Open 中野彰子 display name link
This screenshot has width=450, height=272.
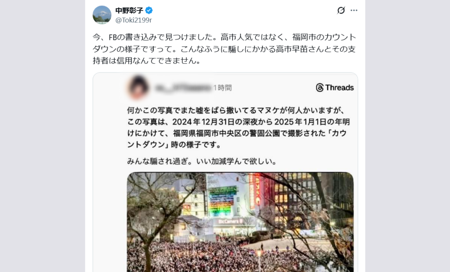pos(129,11)
